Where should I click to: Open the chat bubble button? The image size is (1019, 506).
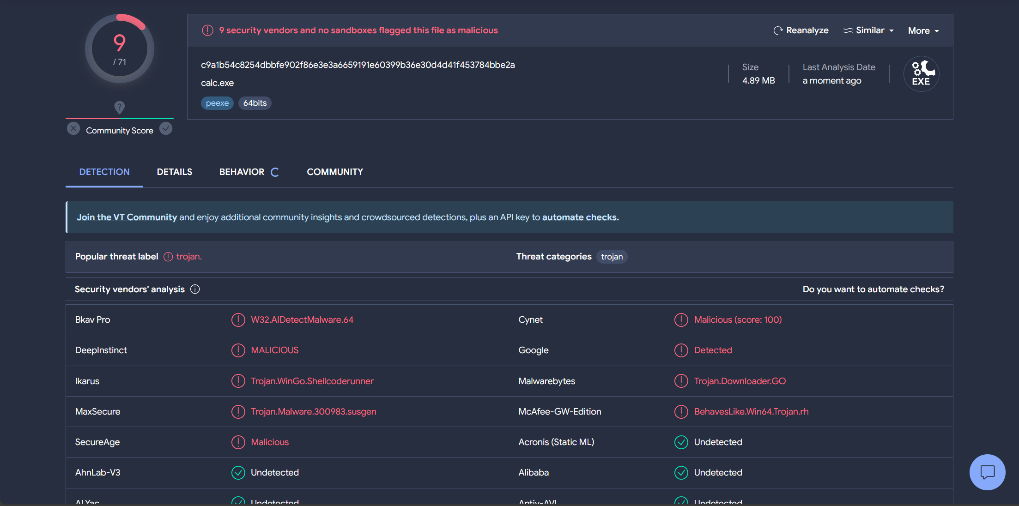point(988,472)
